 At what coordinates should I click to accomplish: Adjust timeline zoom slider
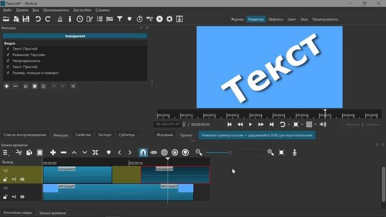pyautogui.click(x=230, y=153)
